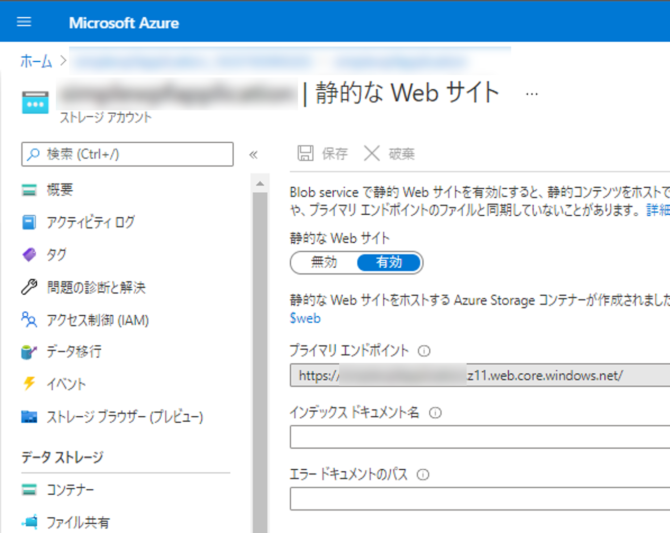Open the 概要 overview icon

pyautogui.click(x=29, y=190)
